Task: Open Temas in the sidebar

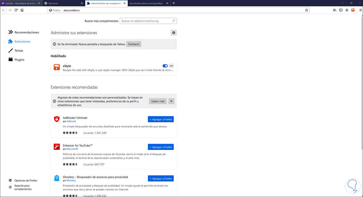Action: (x=16, y=51)
